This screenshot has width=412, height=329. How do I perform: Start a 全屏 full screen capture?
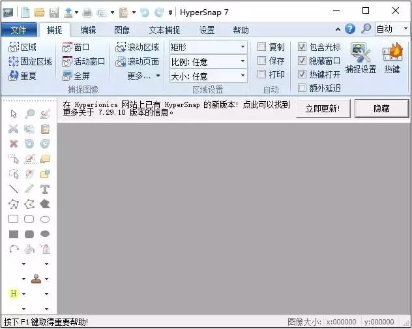click(76, 76)
